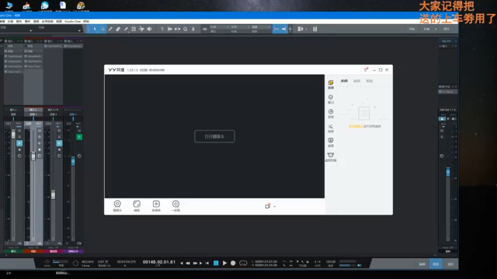Switch to the beauty (美颜) tab in YY panel
Image resolution: width=497 pixels, height=279 pixels.
click(x=344, y=81)
